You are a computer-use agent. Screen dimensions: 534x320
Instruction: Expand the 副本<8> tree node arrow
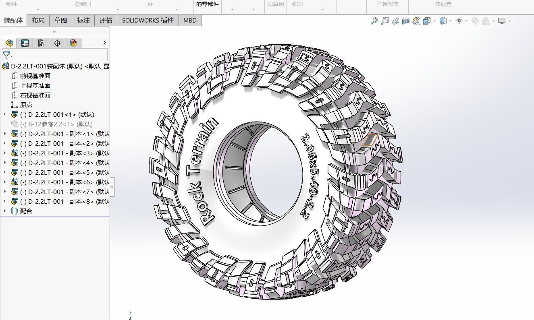(x=5, y=201)
